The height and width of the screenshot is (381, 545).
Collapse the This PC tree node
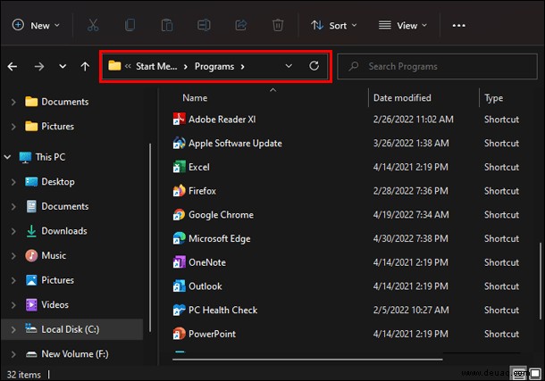pos(7,157)
